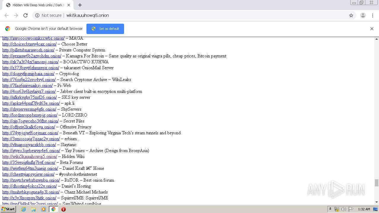Open the gexauw6b2azvohdm.onion Kamagra link
Screen dimensions: 379x213
[x=32, y=56]
